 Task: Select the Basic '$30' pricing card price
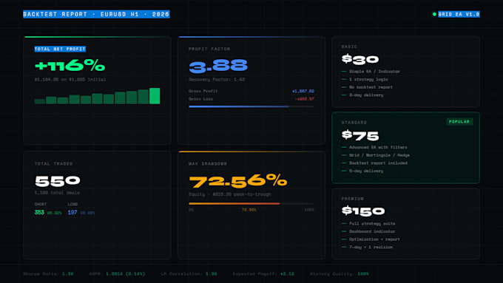[360, 59]
